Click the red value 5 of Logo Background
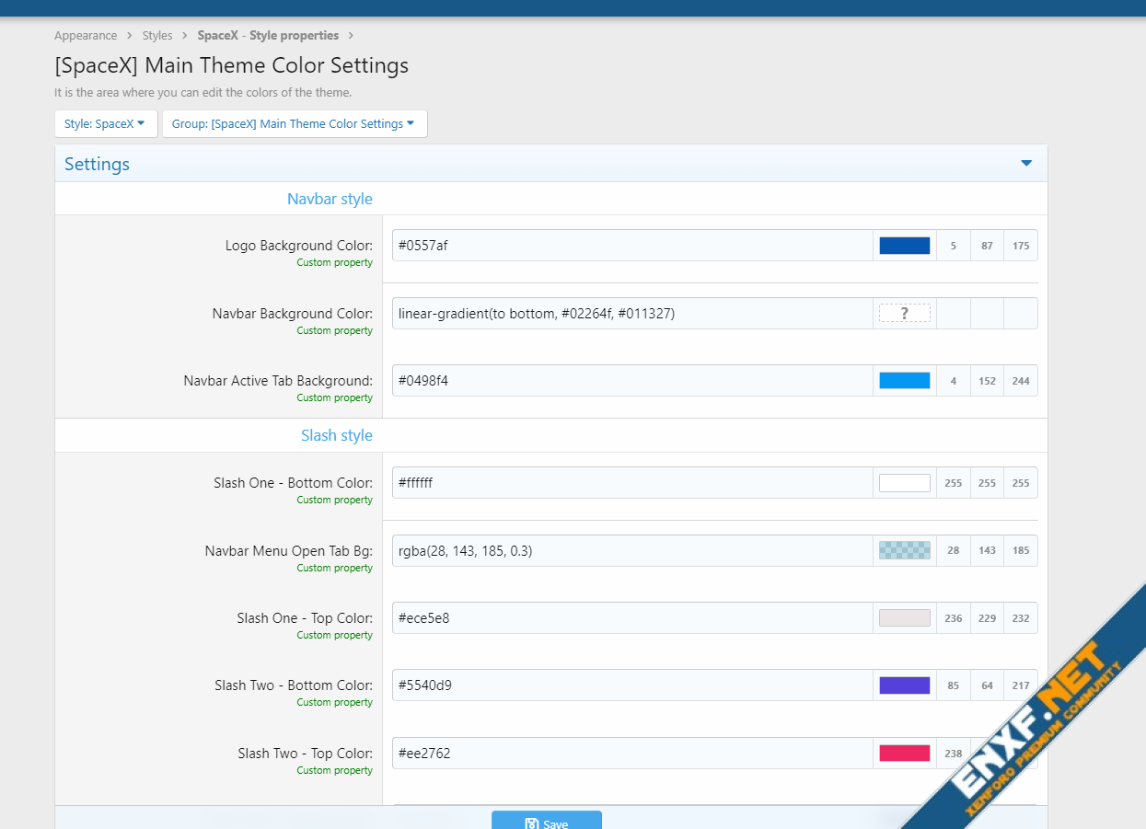 coord(954,246)
